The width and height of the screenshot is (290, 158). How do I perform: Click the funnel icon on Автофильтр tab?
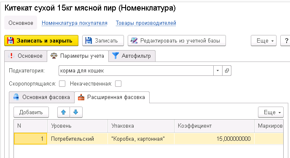[115, 56]
